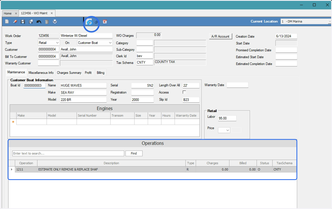The width and height of the screenshot is (332, 209).
Task: Open the Profit tab
Action: click(88, 73)
